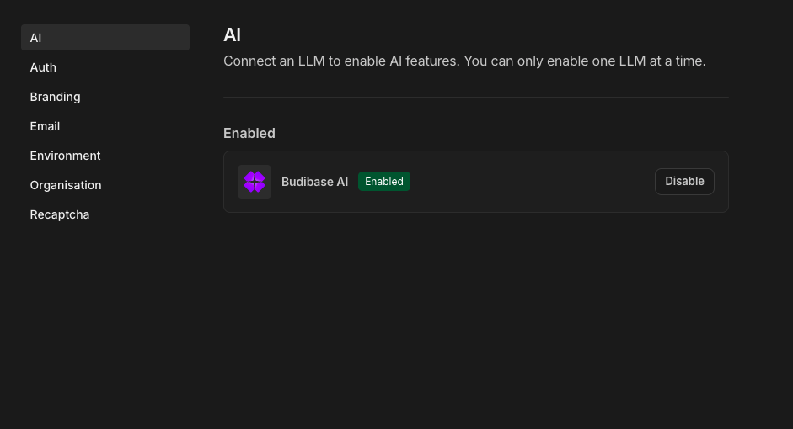Click blank area below the provider card

(x=476, y=318)
